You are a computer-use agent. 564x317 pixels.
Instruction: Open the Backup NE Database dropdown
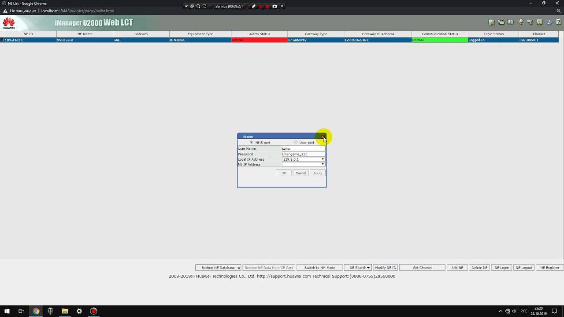point(218,268)
